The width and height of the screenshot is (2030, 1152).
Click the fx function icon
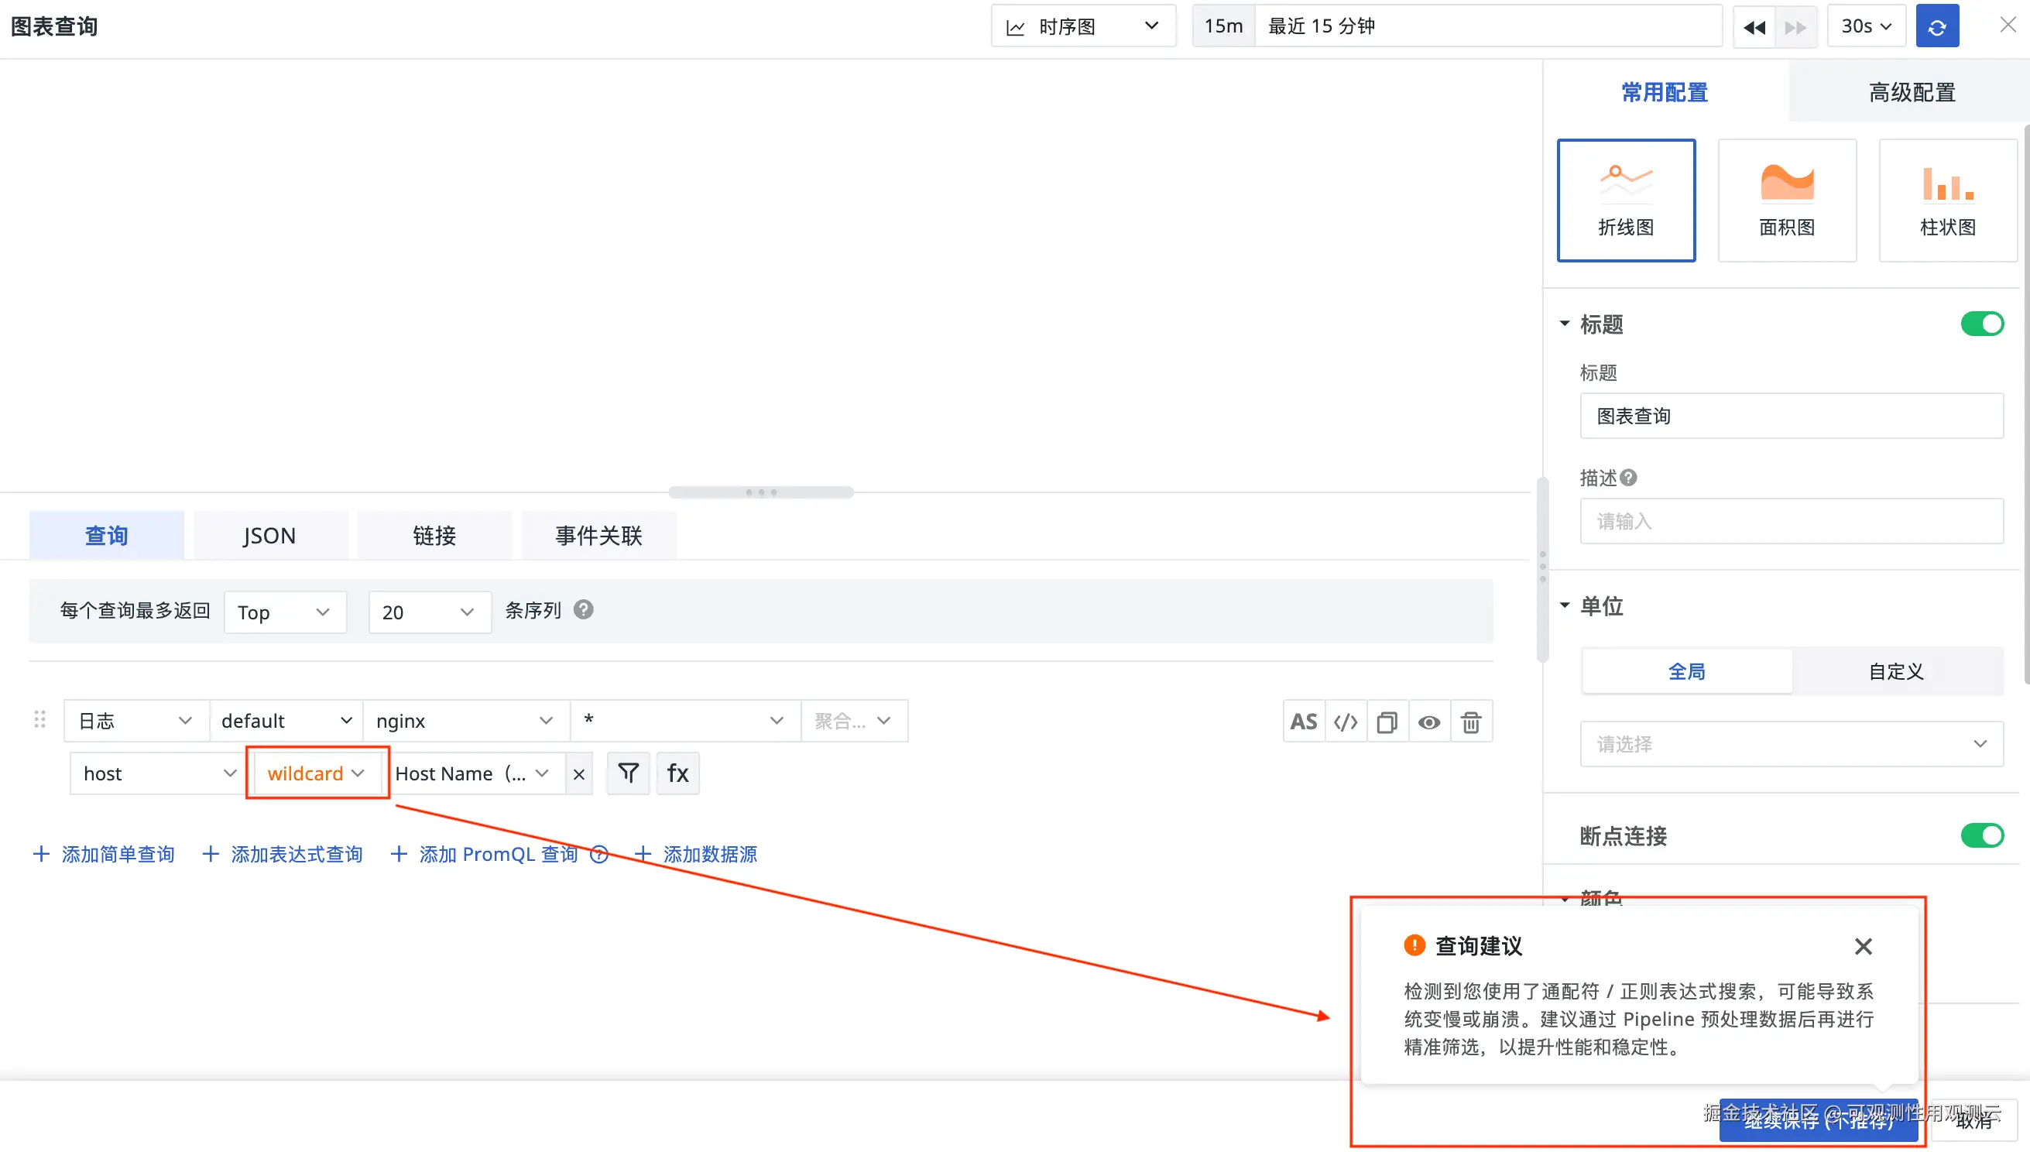point(678,773)
